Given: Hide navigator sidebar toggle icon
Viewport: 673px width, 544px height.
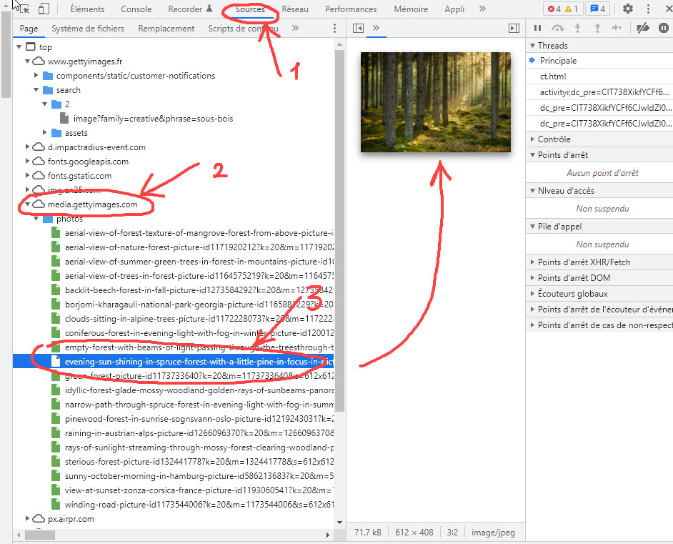Looking at the screenshot, I should tap(358, 29).
